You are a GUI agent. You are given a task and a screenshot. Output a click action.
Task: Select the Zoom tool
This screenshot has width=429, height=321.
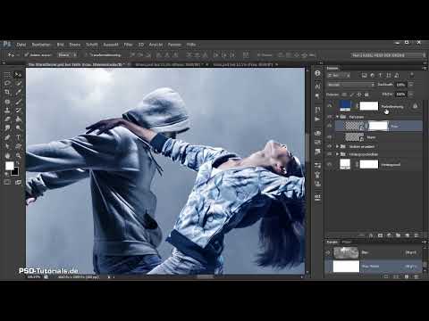[18, 155]
